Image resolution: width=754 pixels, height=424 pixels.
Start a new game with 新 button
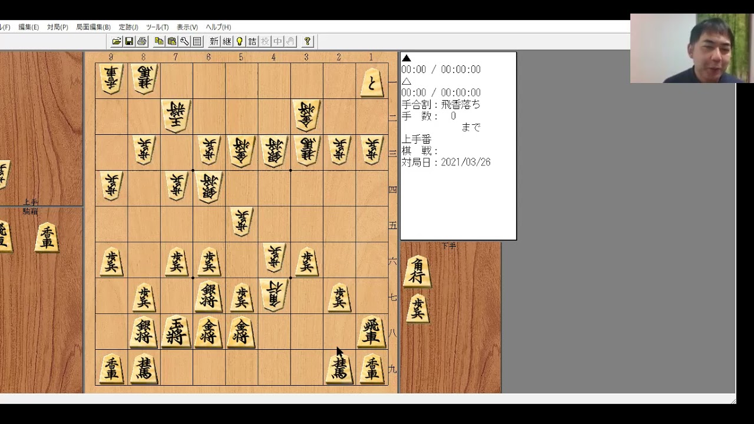(x=214, y=41)
